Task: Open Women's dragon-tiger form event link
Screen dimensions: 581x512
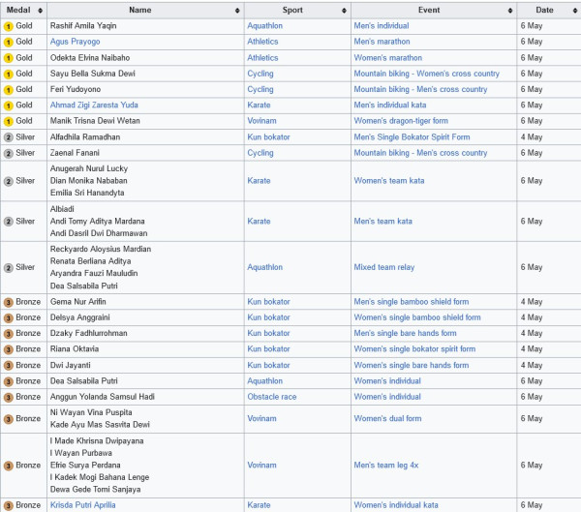Action: click(x=401, y=121)
